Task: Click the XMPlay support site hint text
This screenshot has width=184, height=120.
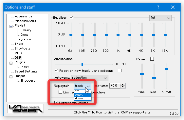Action: pos(113,112)
